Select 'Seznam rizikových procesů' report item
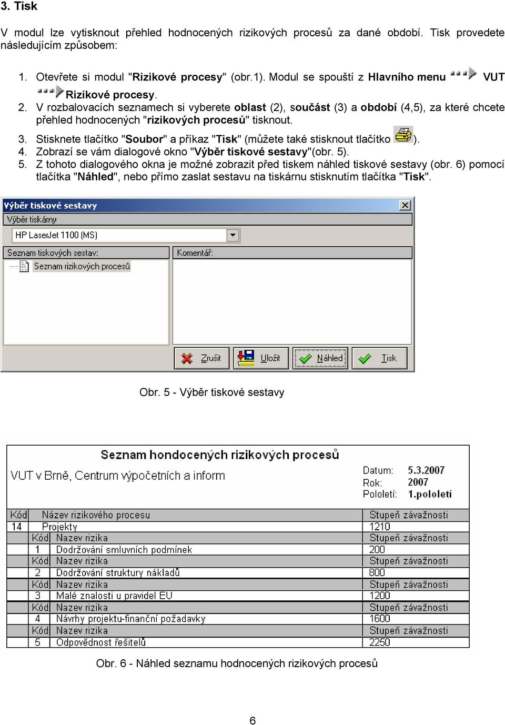Image resolution: width=505 pixels, height=725 pixels. click(x=82, y=266)
